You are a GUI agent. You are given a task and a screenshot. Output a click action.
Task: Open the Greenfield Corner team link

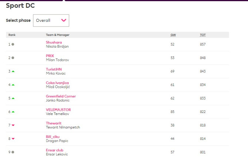pos(61,96)
